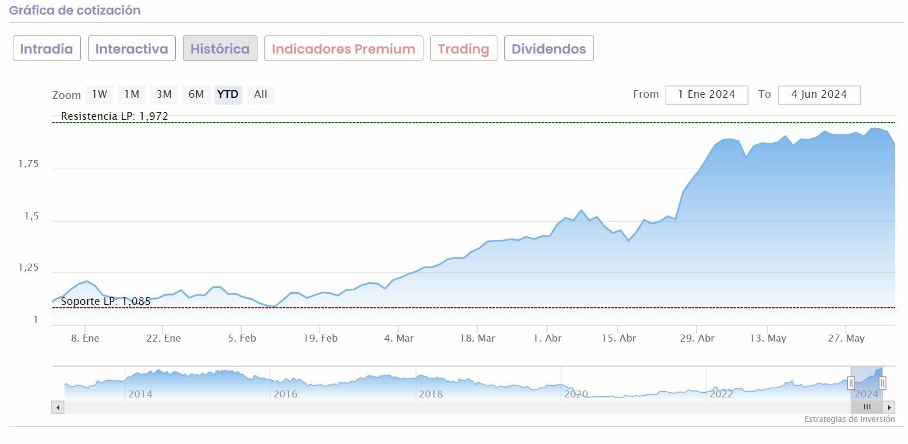Switch to the Trading tab

pyautogui.click(x=464, y=49)
